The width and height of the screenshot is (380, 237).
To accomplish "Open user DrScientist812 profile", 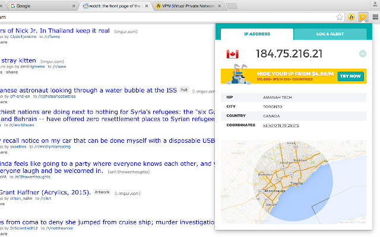I will (x=24, y=228).
